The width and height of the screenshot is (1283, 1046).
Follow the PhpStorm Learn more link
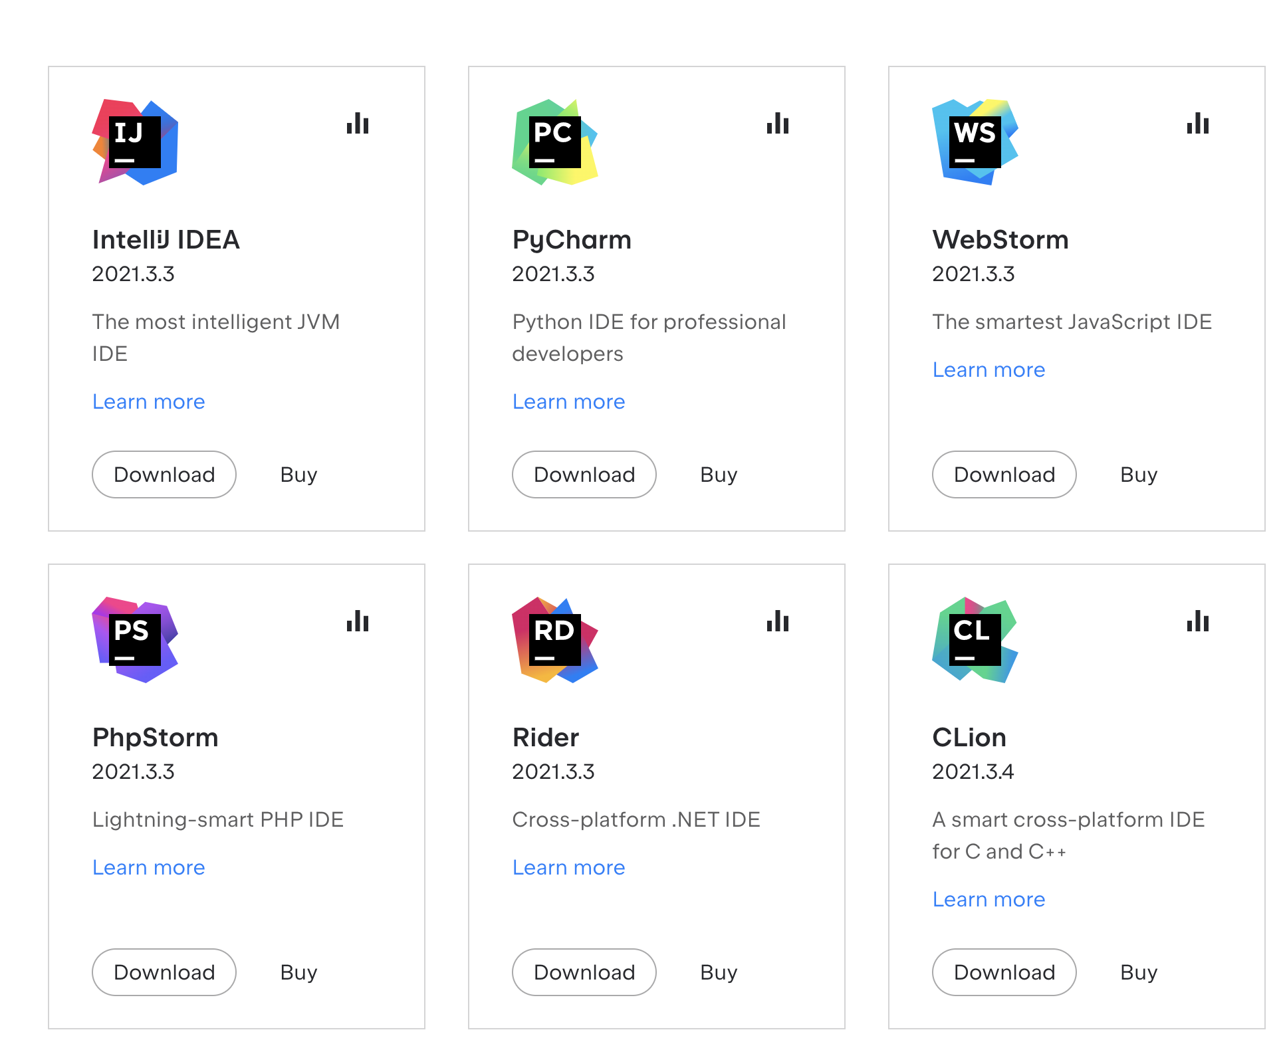click(x=148, y=867)
